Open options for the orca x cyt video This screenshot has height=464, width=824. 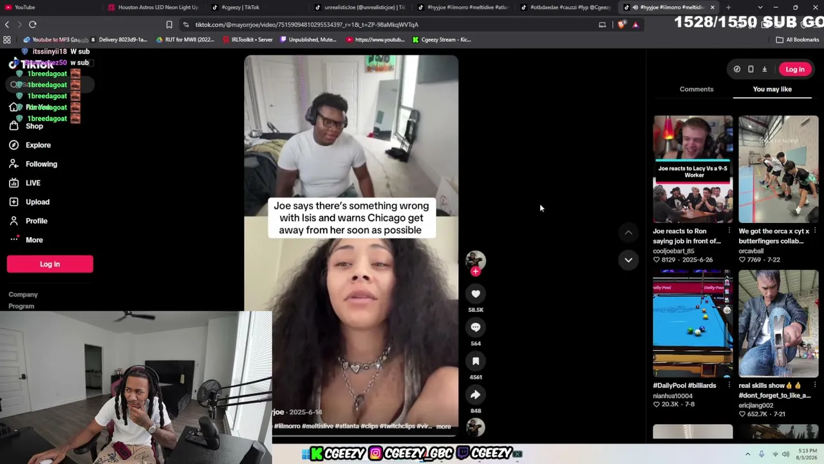(x=815, y=231)
